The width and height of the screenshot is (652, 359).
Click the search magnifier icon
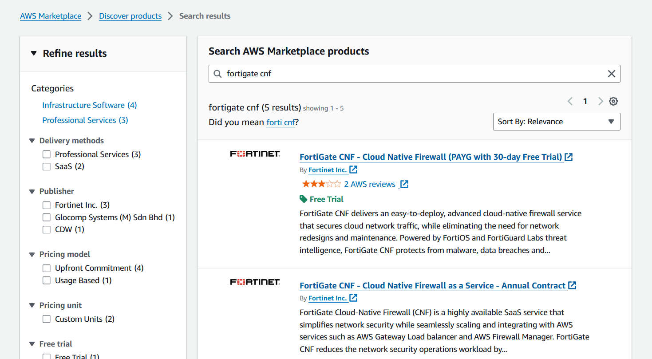point(217,74)
